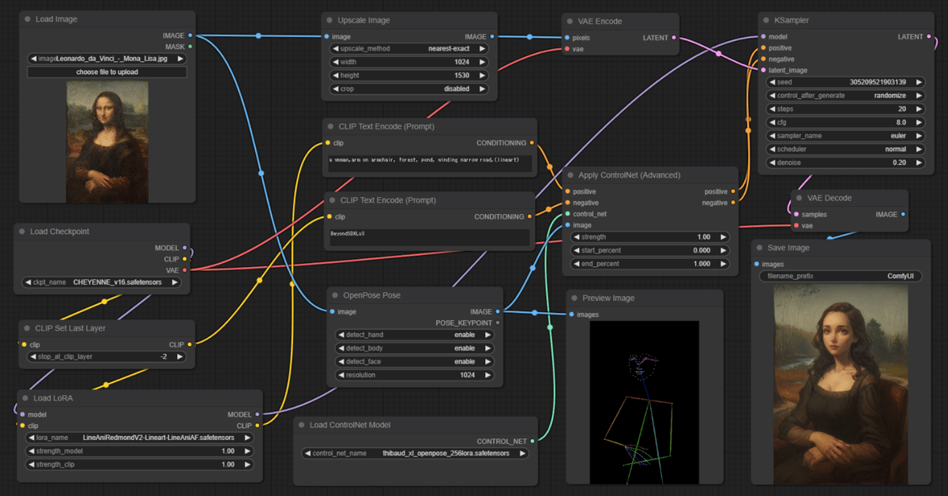Open the lora_name LineAniRedmond dropdown
Screen dimensions: 948x496
tap(141, 438)
